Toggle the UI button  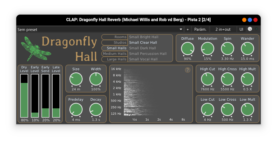click(x=241, y=29)
